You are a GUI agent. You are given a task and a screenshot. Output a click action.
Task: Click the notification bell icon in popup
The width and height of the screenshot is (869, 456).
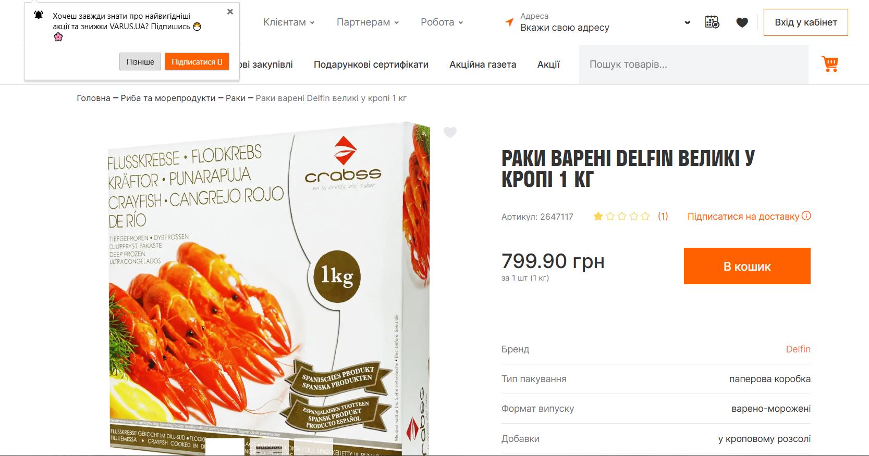click(39, 15)
